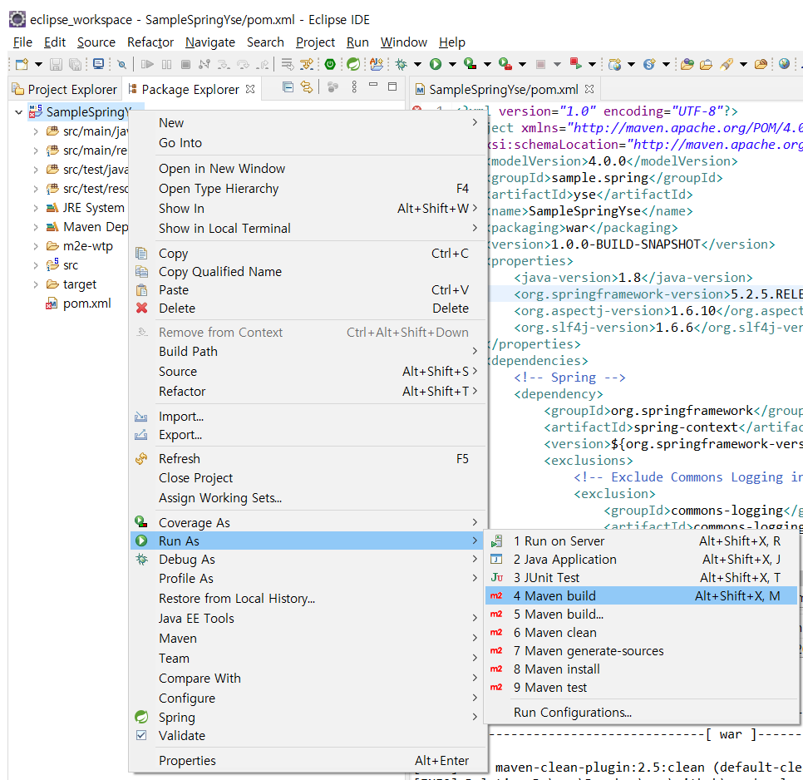The width and height of the screenshot is (803, 780).
Task: Toggle Link with Editor in Package Explorer
Action: point(307,87)
